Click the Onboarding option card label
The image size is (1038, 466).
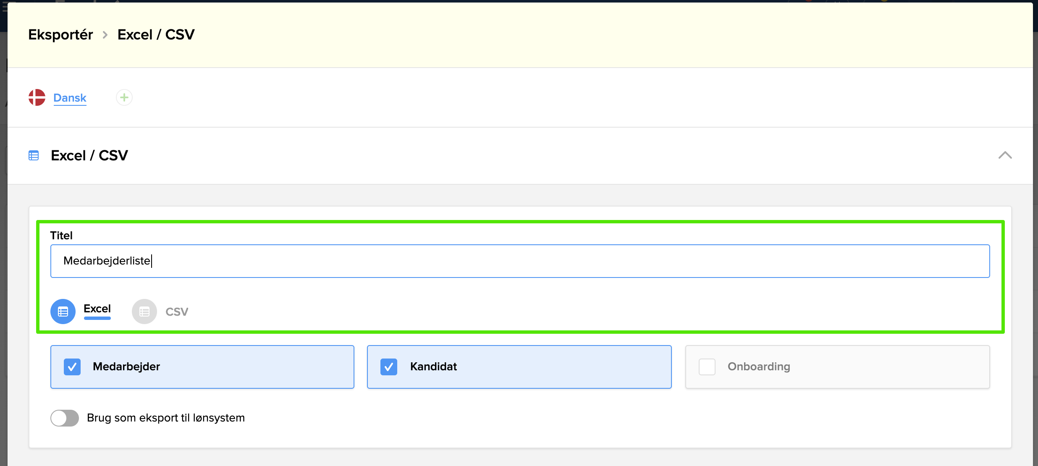tap(758, 367)
